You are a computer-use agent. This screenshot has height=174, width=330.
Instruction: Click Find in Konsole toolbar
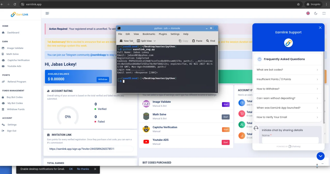pyautogui.click(x=211, y=41)
